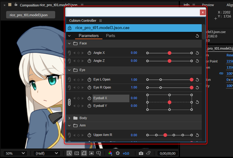Open the Composition panel menu icon

(x=82, y=5)
